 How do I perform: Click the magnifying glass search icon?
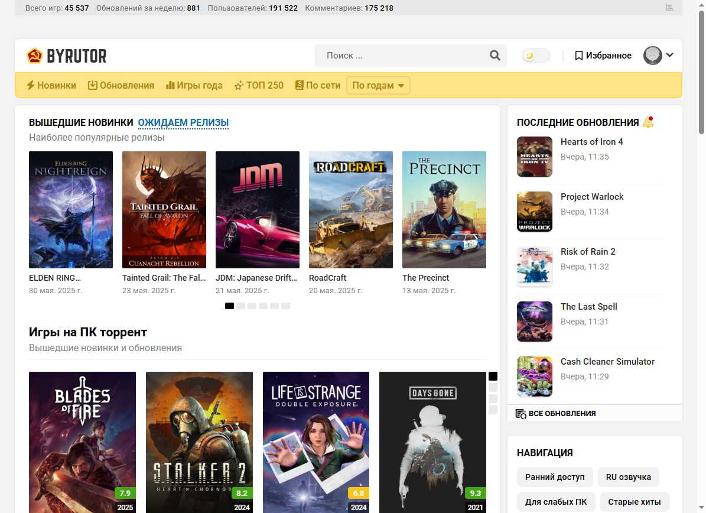(x=494, y=56)
